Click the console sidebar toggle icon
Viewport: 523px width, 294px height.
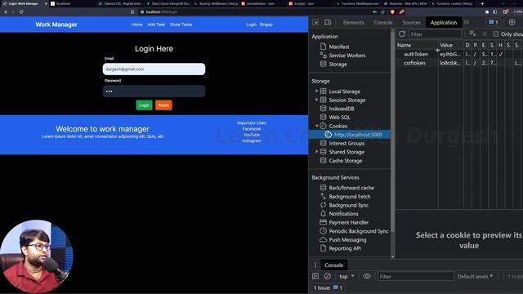point(315,276)
